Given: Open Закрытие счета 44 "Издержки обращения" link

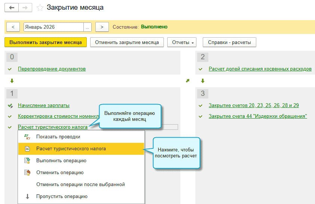Looking at the screenshot, I should pos(258,116).
